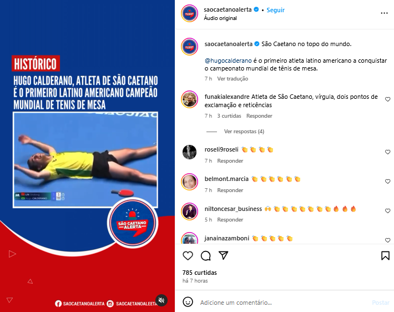The height and width of the screenshot is (312, 394).
Task: Open funakialexandre's profile avatar
Action: pos(190,99)
